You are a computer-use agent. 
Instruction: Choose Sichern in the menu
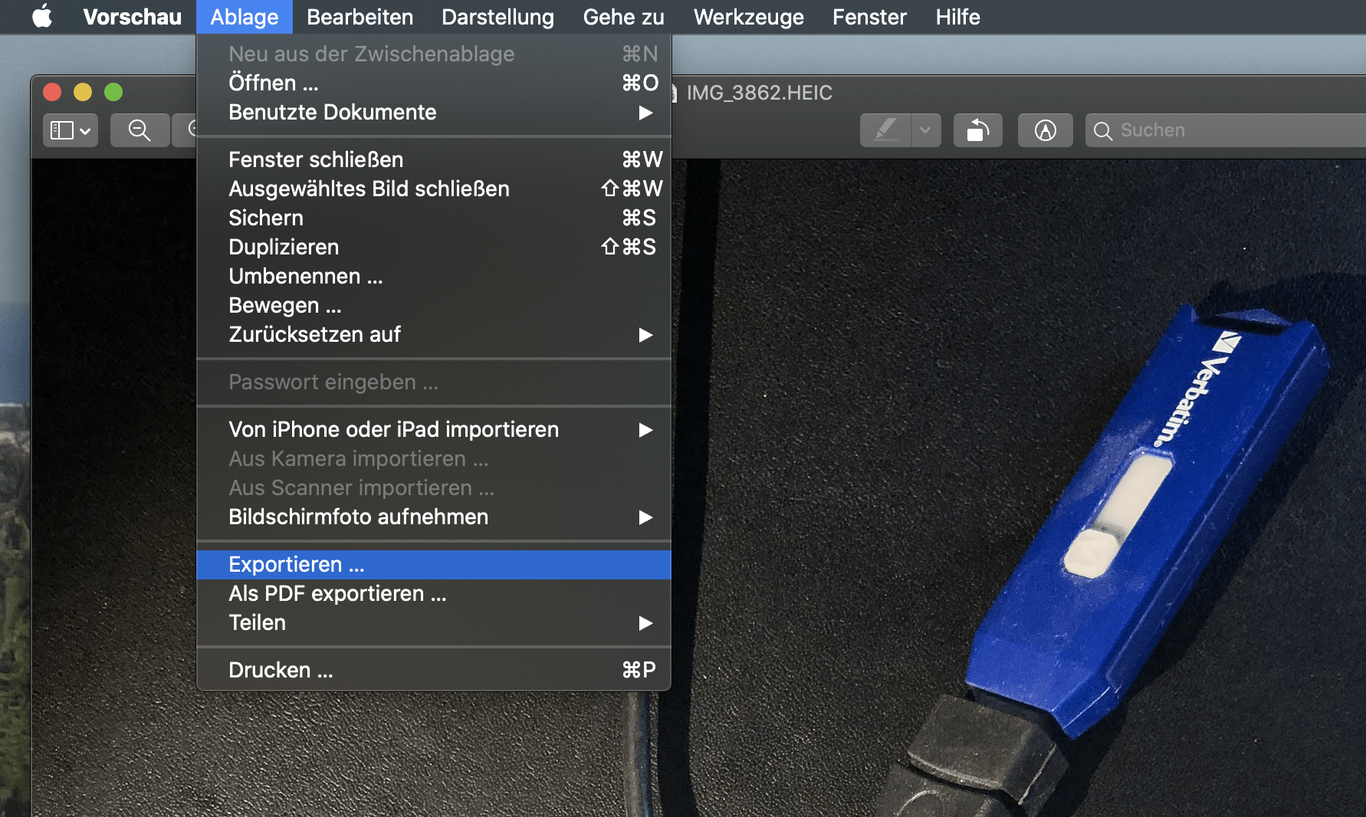coord(434,218)
